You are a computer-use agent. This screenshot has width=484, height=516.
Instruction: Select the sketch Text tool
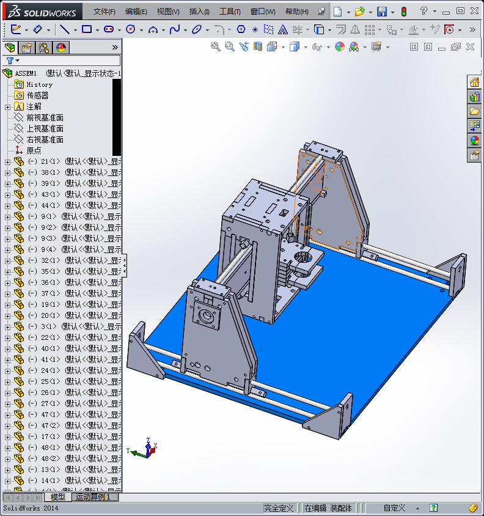click(282, 30)
